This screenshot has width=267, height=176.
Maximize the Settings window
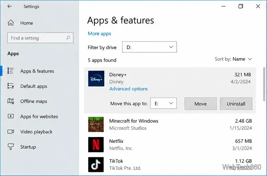pos(241,6)
